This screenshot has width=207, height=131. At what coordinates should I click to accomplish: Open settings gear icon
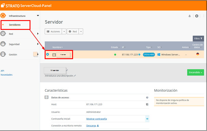[x=197, y=16]
